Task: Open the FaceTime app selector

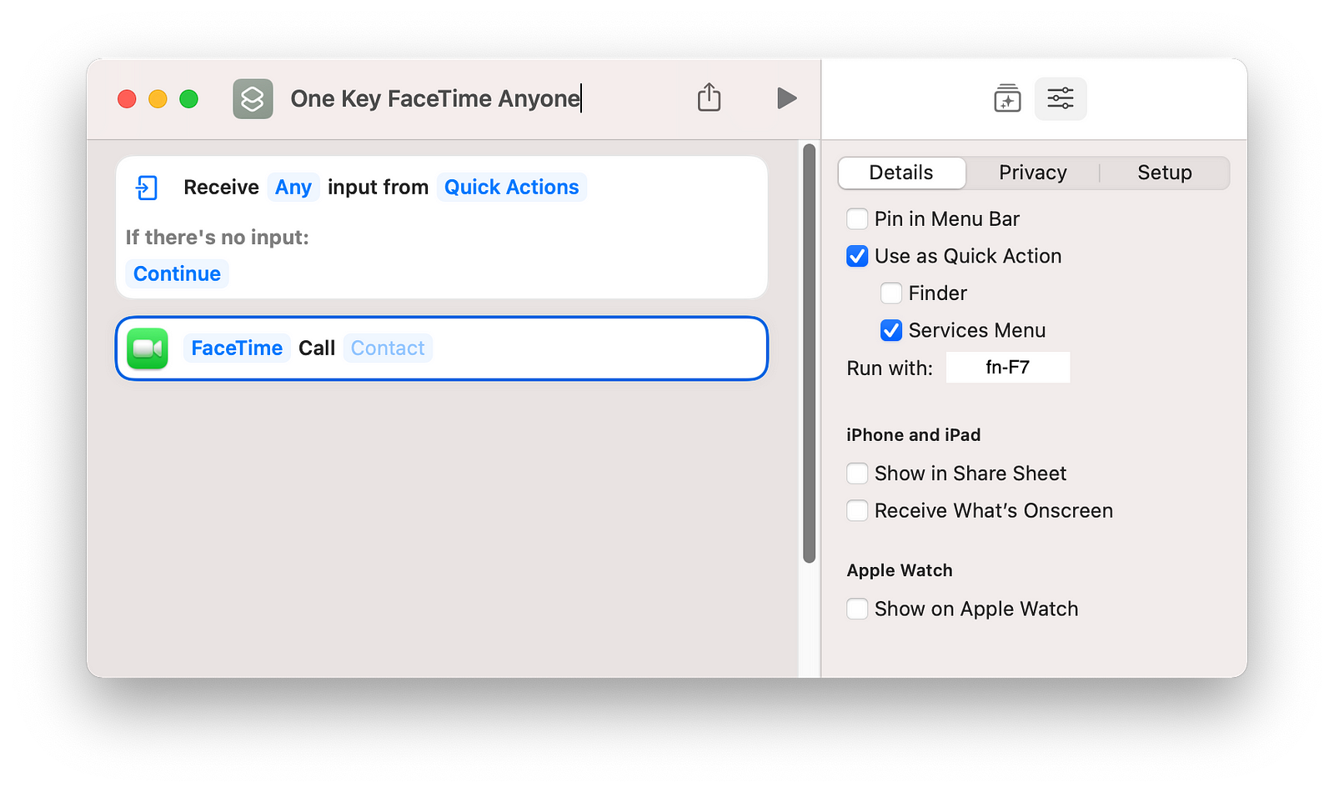Action: point(237,348)
